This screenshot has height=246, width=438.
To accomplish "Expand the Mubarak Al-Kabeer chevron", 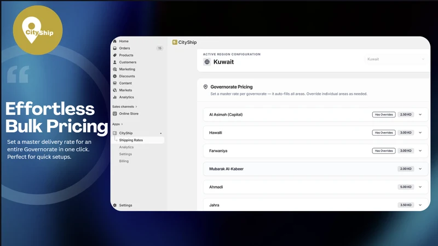I will (420, 169).
